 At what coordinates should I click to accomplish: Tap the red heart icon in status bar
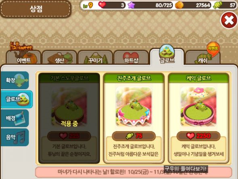tap(102, 4)
